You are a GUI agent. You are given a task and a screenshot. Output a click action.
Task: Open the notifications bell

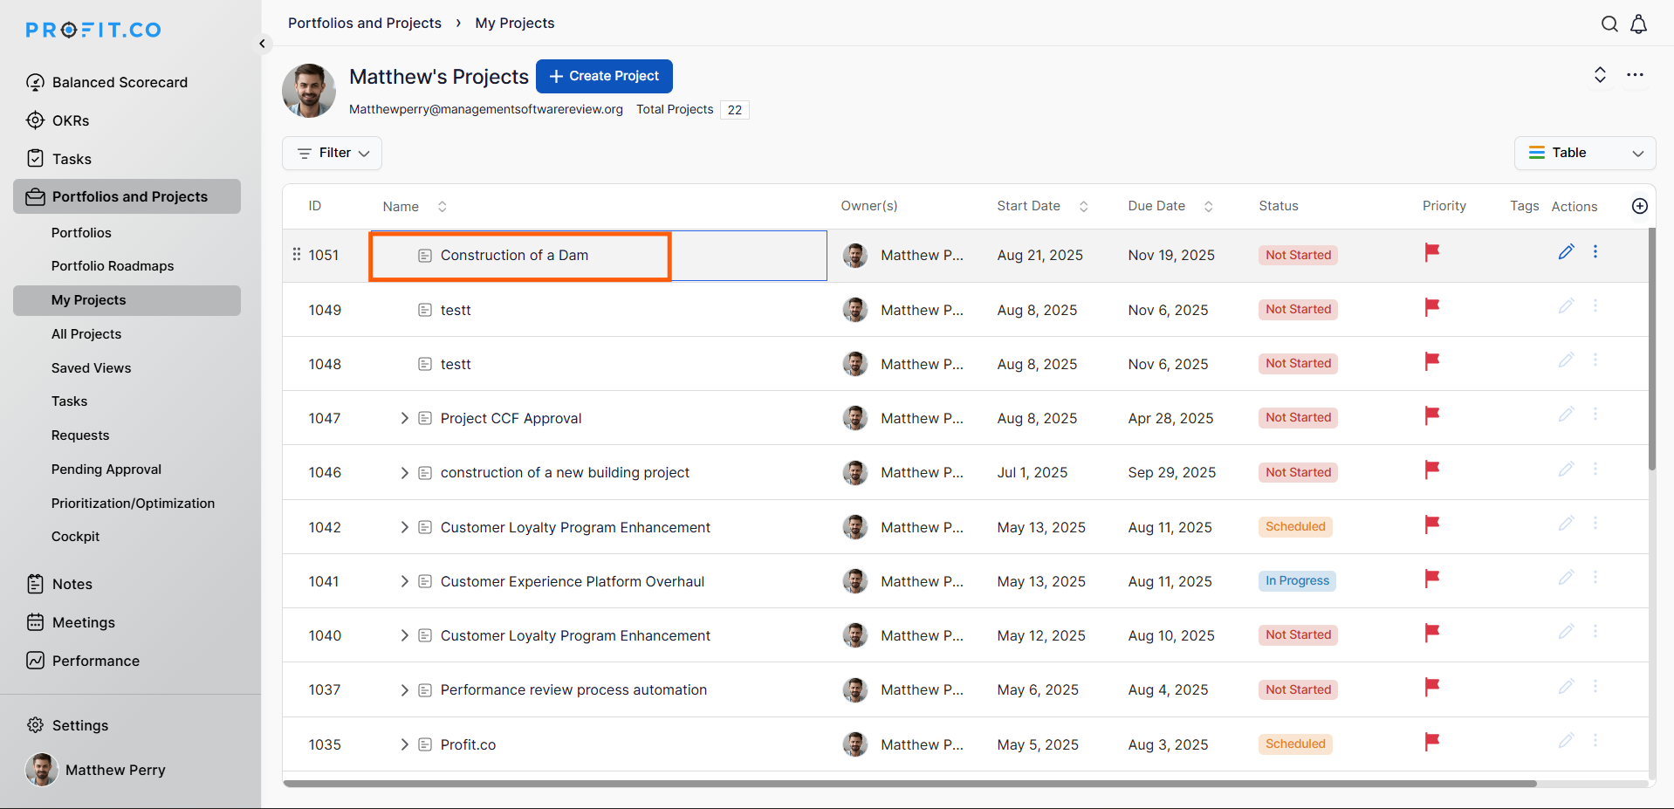(x=1639, y=24)
